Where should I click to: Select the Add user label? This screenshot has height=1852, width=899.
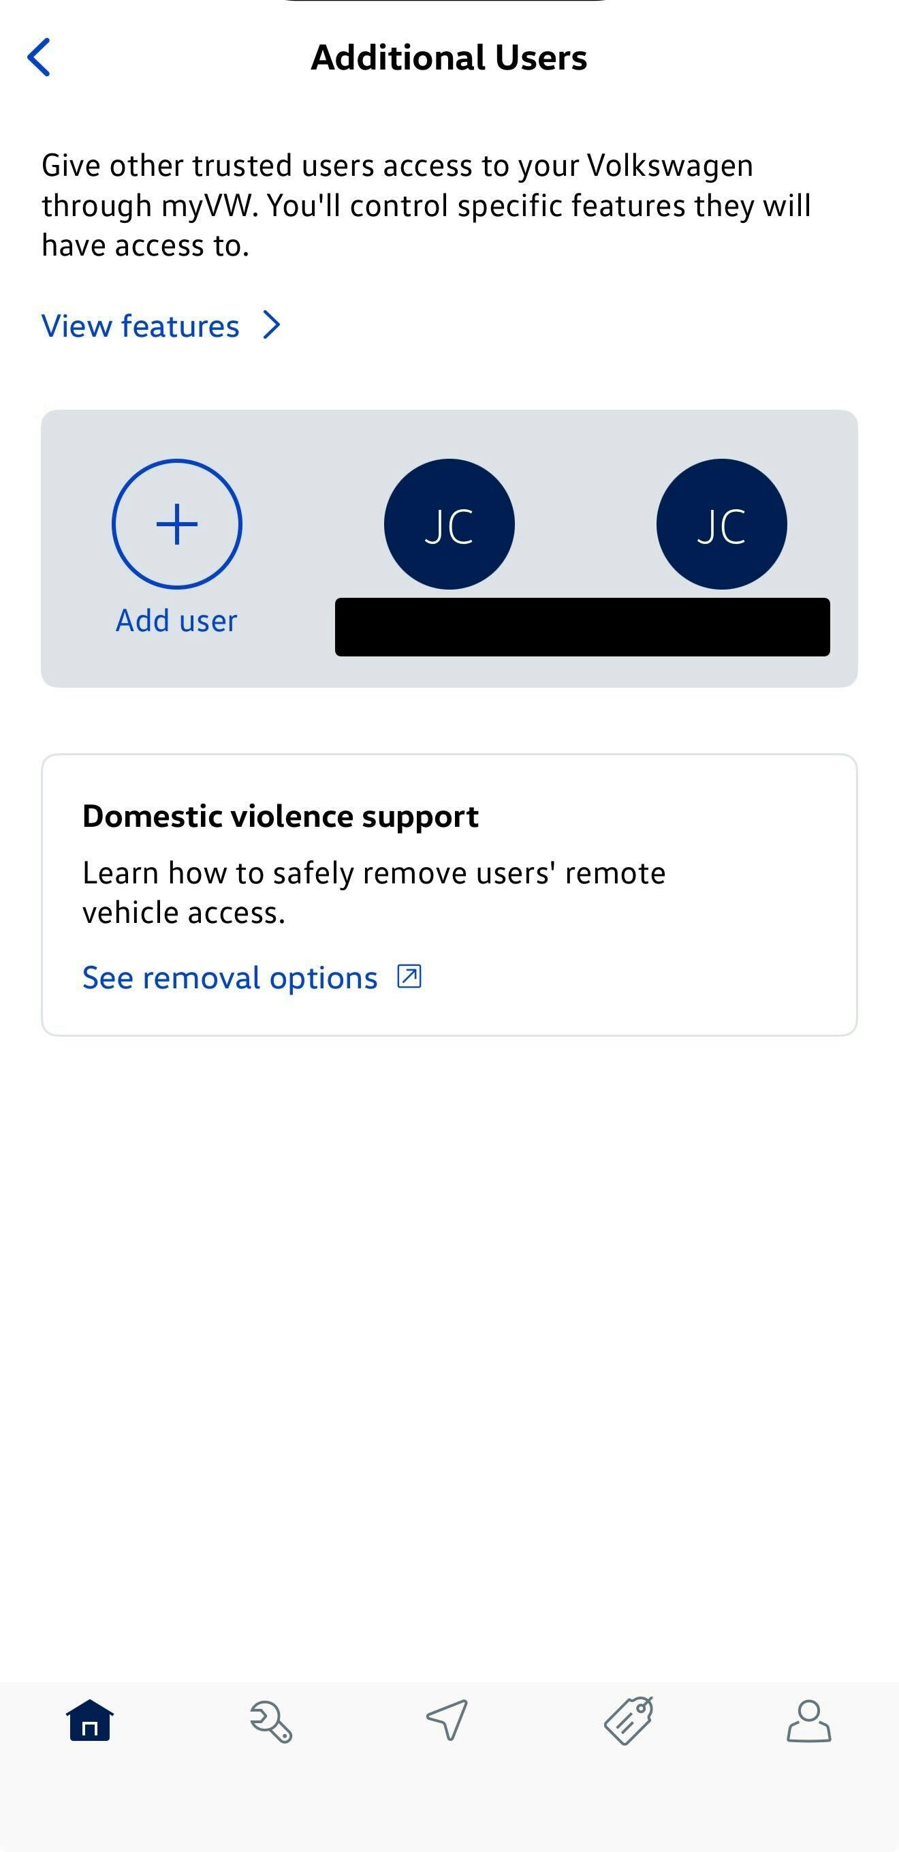pos(177,620)
